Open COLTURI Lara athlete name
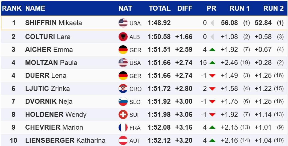Screen dimensions: 288x146 pos(48,37)
